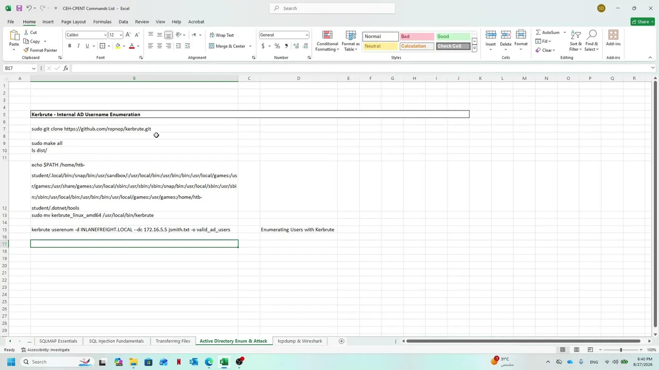
Task: Toggle Bottom Align
Action: coord(168,35)
